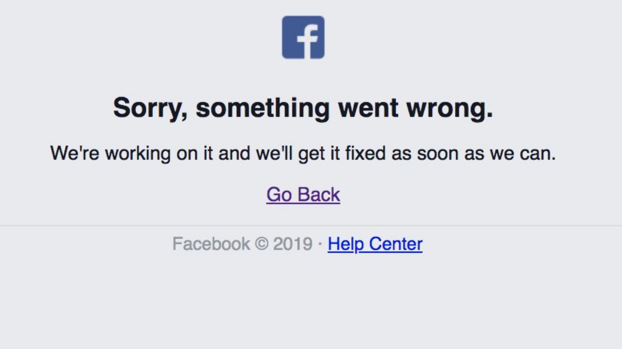Viewport: 622px width, 349px height.
Task: Click the word "something" in the heading
Action: coord(263,108)
